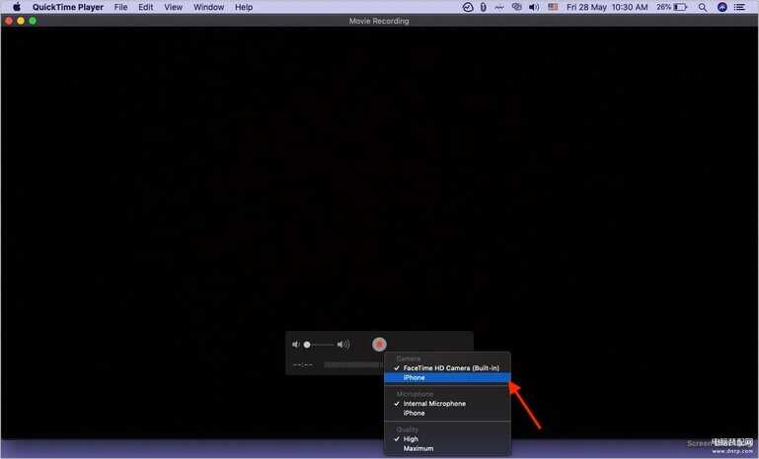
Task: Click the date and time display
Action: [607, 7]
